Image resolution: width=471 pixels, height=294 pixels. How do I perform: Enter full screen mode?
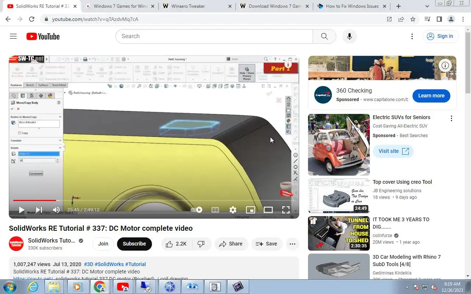[x=286, y=210]
